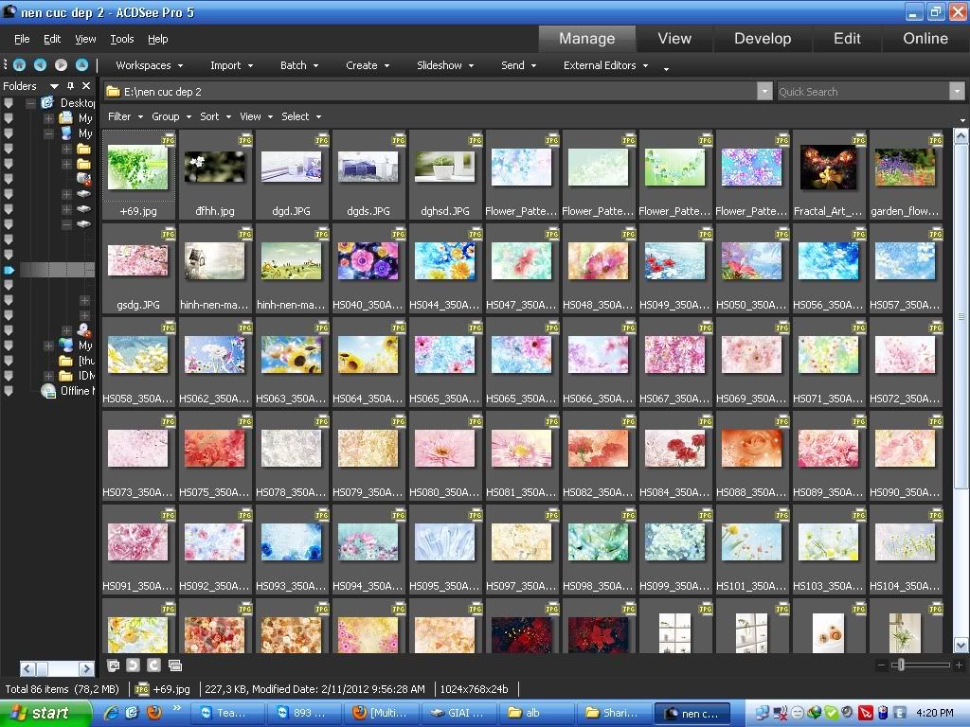Expand the address path history dropdown arrow

pyautogui.click(x=764, y=92)
